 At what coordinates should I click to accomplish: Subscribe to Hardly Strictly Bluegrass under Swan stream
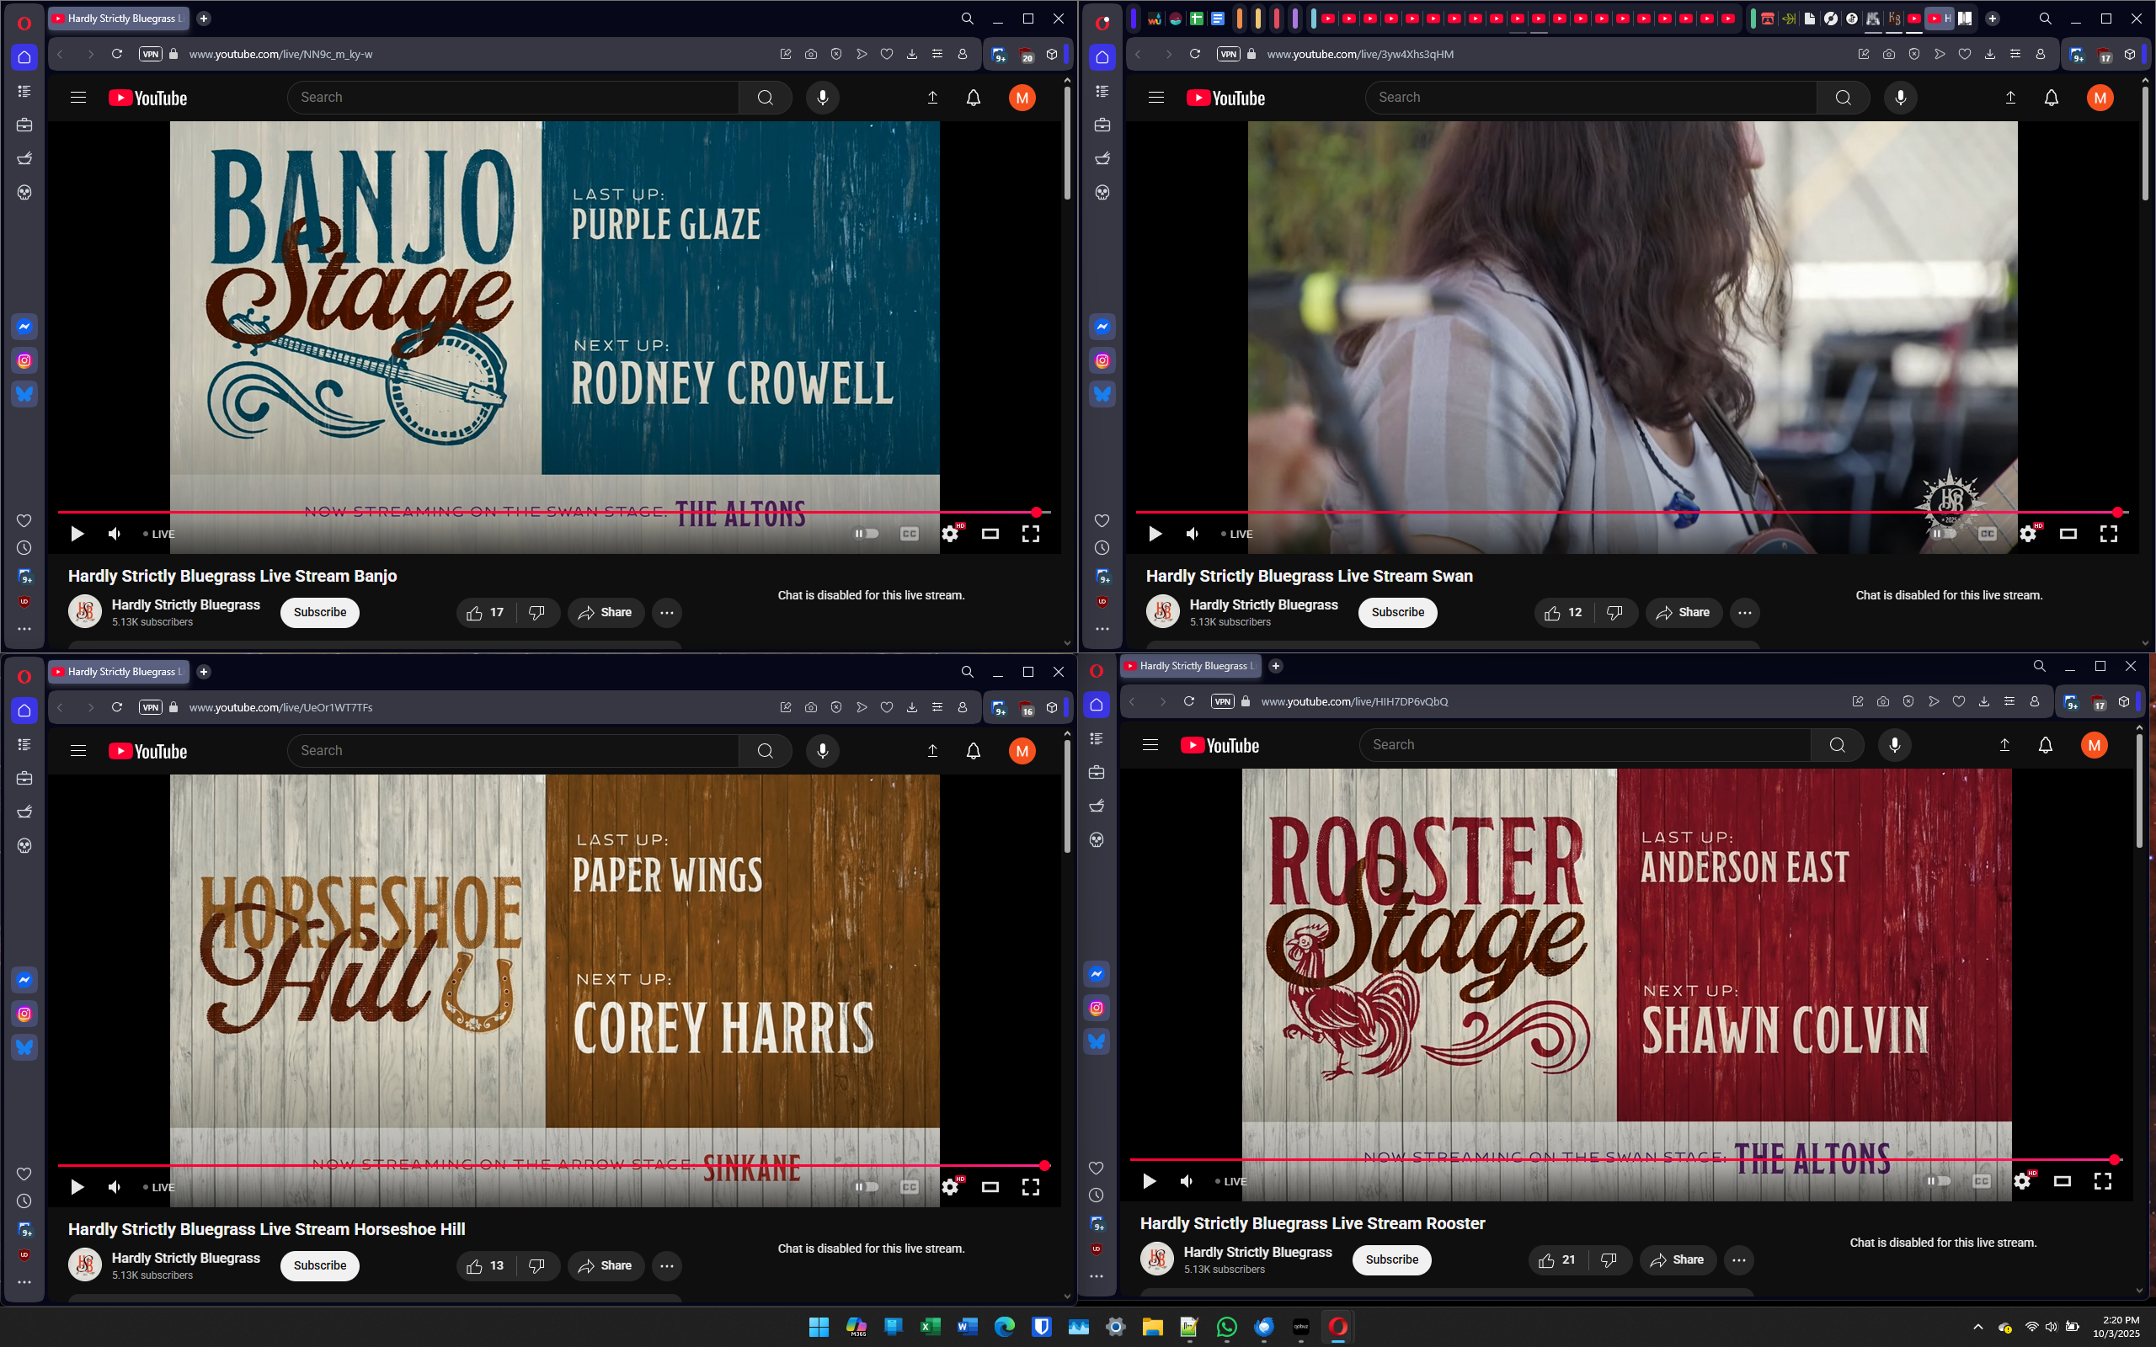tap(1397, 613)
